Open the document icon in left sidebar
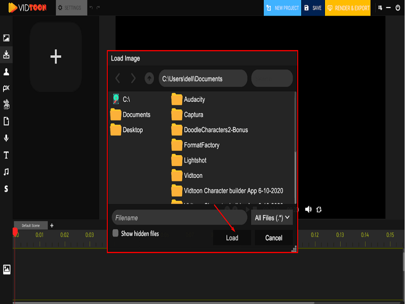The height and width of the screenshot is (304, 405). point(6,121)
